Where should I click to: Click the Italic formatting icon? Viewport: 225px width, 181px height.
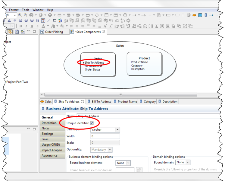click(x=26, y=26)
